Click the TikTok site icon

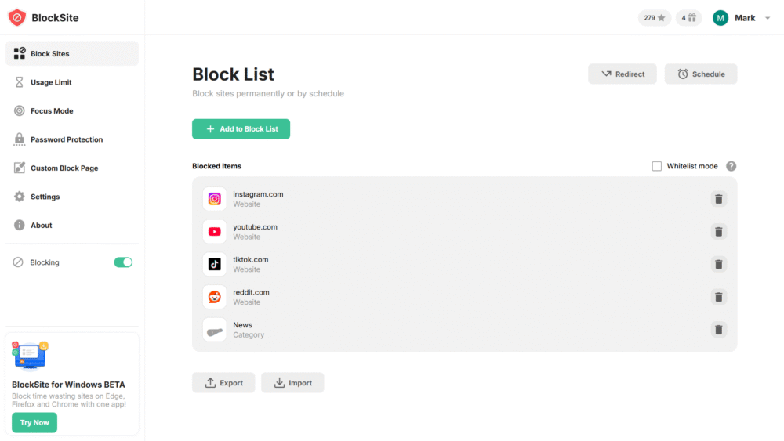pyautogui.click(x=215, y=264)
